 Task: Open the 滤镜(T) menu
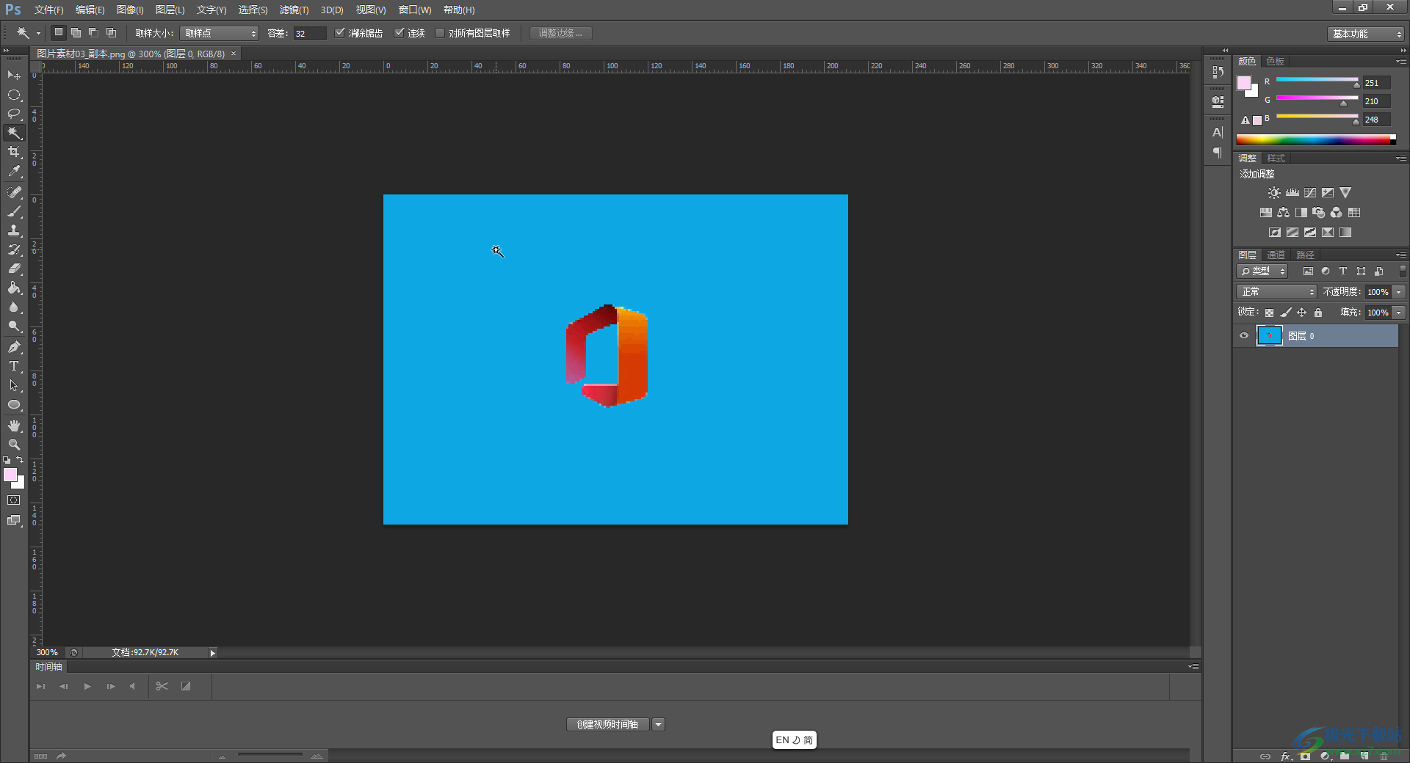294,10
